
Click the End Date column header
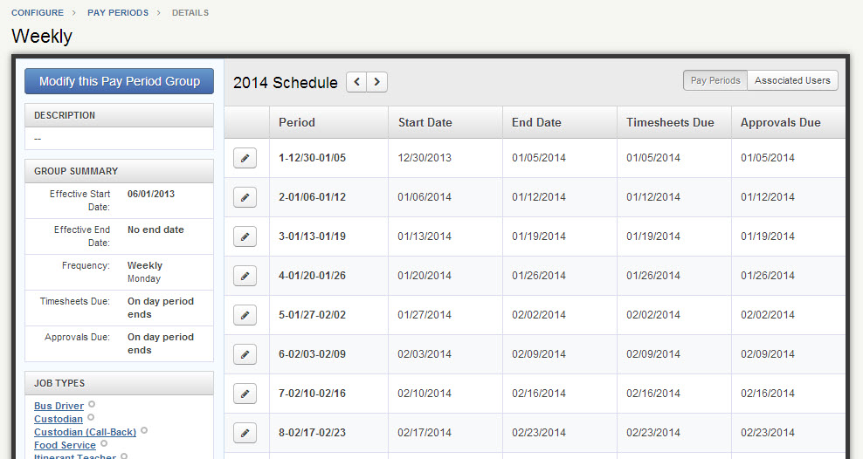point(560,122)
